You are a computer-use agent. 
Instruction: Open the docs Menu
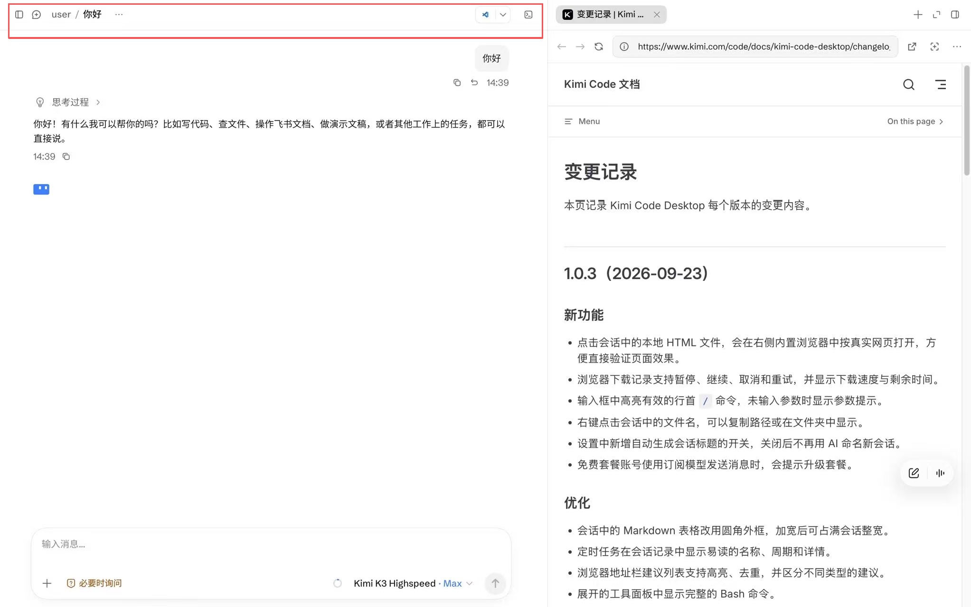[x=582, y=121]
